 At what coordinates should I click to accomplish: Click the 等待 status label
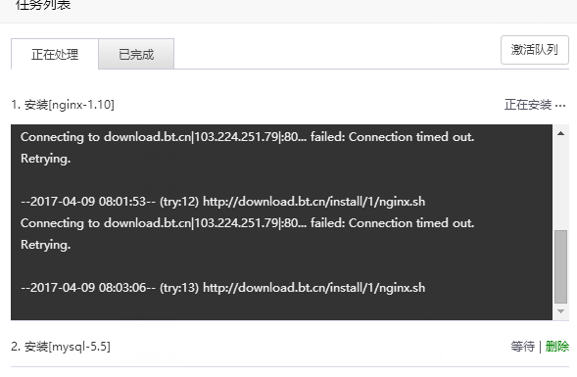[x=522, y=346]
